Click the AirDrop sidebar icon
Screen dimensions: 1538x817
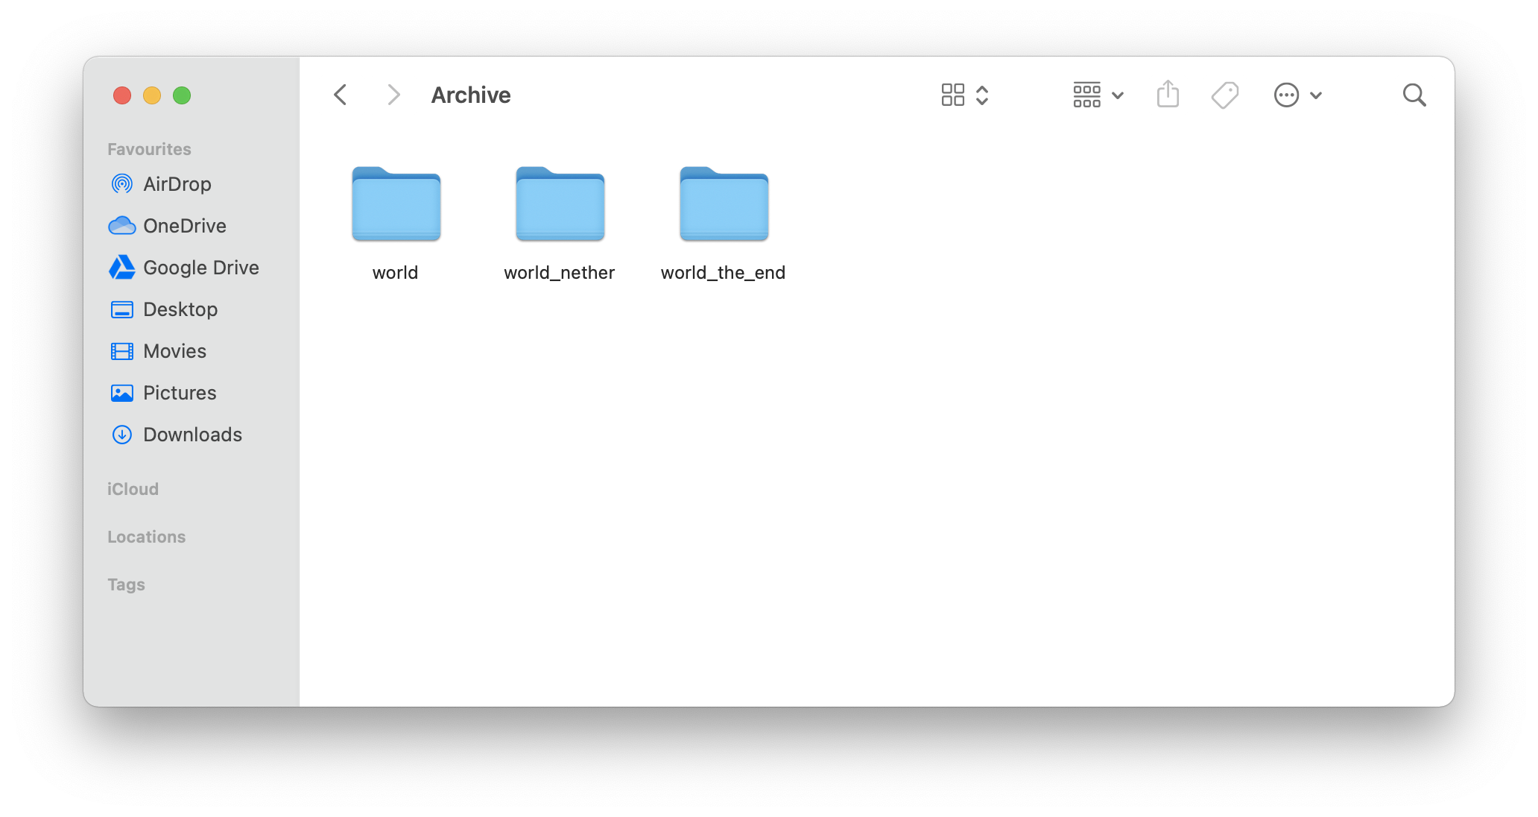coord(121,184)
